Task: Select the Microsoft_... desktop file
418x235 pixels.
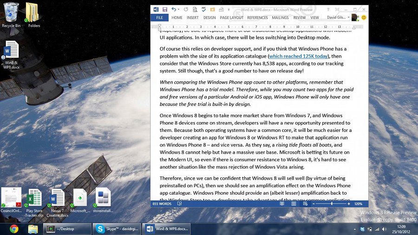Action: pyautogui.click(x=80, y=200)
